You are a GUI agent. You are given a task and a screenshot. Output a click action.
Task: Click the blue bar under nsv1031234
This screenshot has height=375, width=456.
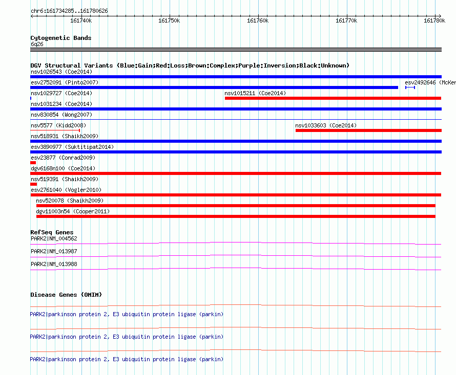(236, 109)
